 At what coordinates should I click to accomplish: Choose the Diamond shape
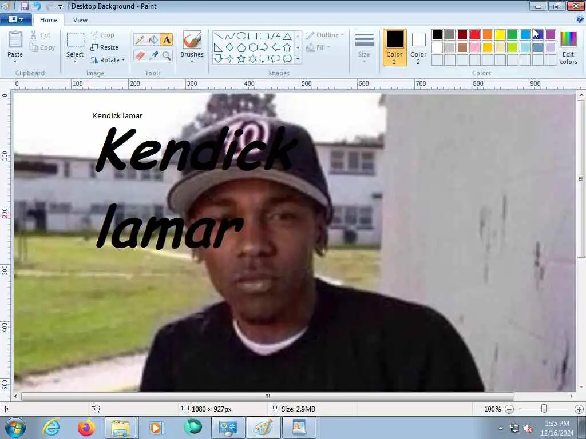(230, 47)
